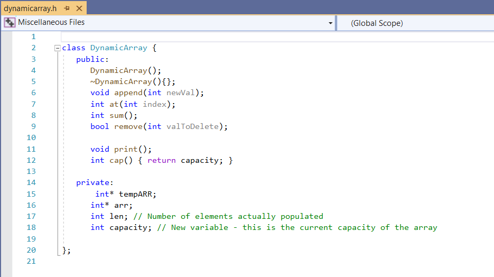The height and width of the screenshot is (277, 494).
Task: Close the dynamicarray.h tab
Action: (79, 8)
